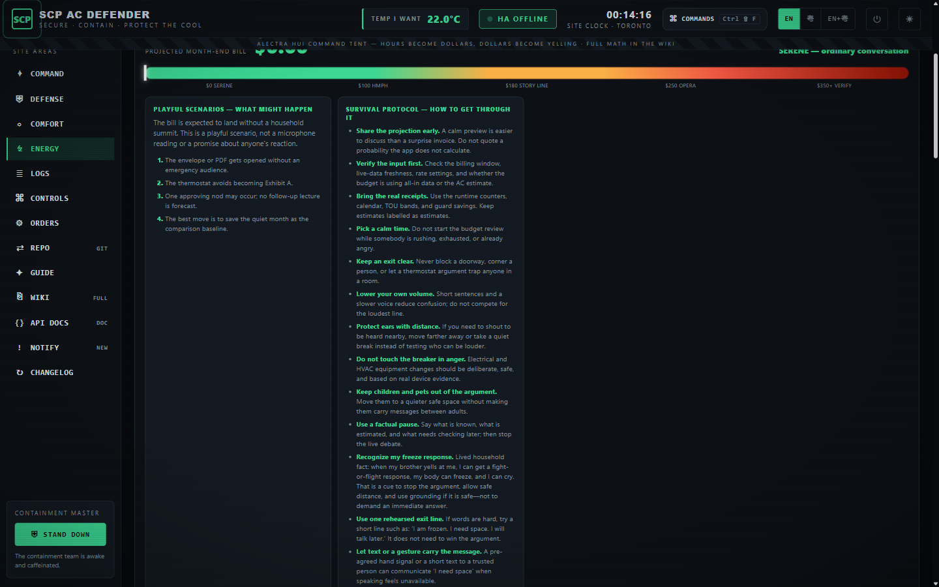Viewport: 939px width, 587px height.
Task: Open Command via its sidebar icon
Action: (20, 74)
